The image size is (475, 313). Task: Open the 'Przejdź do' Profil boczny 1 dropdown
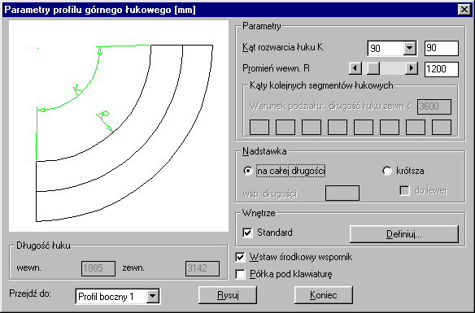[153, 296]
